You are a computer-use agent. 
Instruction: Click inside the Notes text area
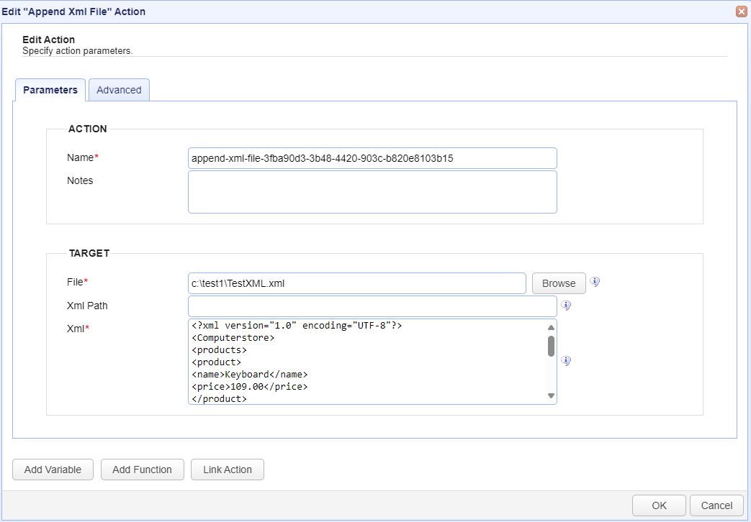tap(372, 191)
